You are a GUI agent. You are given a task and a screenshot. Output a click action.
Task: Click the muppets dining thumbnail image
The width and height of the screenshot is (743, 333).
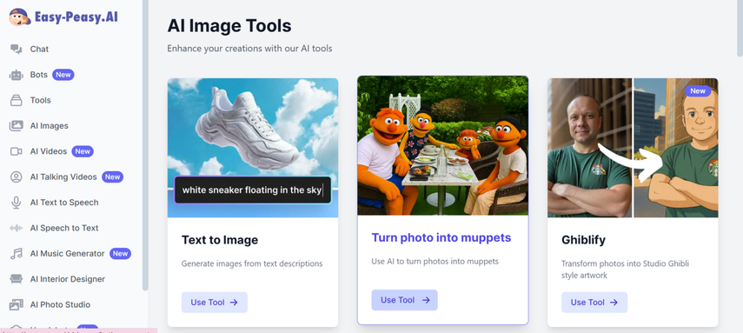point(442,145)
